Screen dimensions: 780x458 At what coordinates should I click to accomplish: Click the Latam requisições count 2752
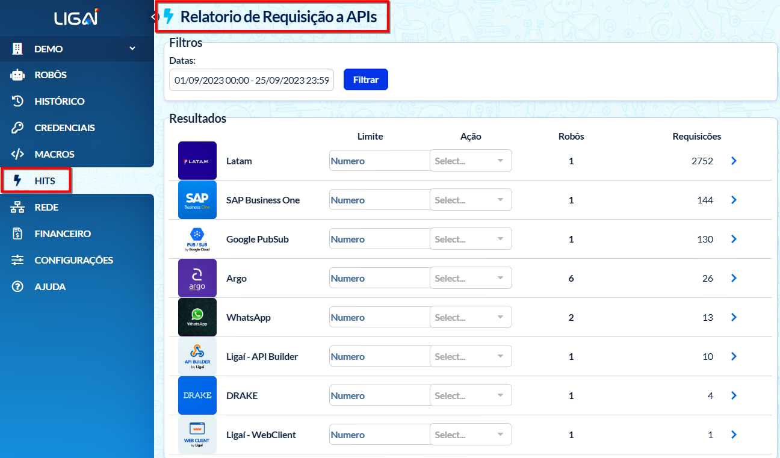[702, 161]
